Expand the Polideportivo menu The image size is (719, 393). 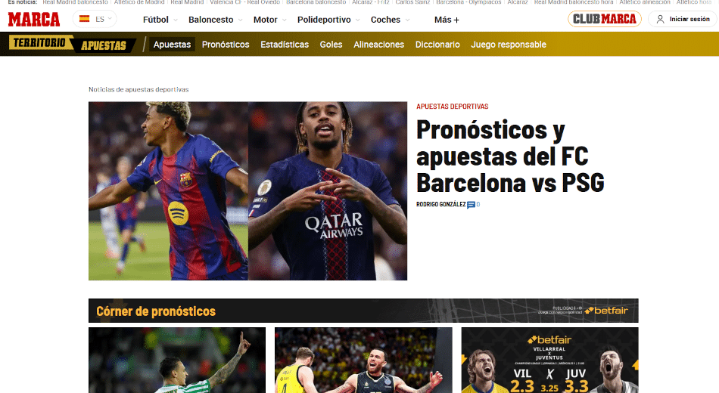tap(328, 20)
